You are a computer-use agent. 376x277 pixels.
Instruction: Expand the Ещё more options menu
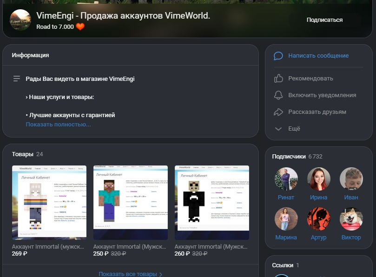(294, 129)
